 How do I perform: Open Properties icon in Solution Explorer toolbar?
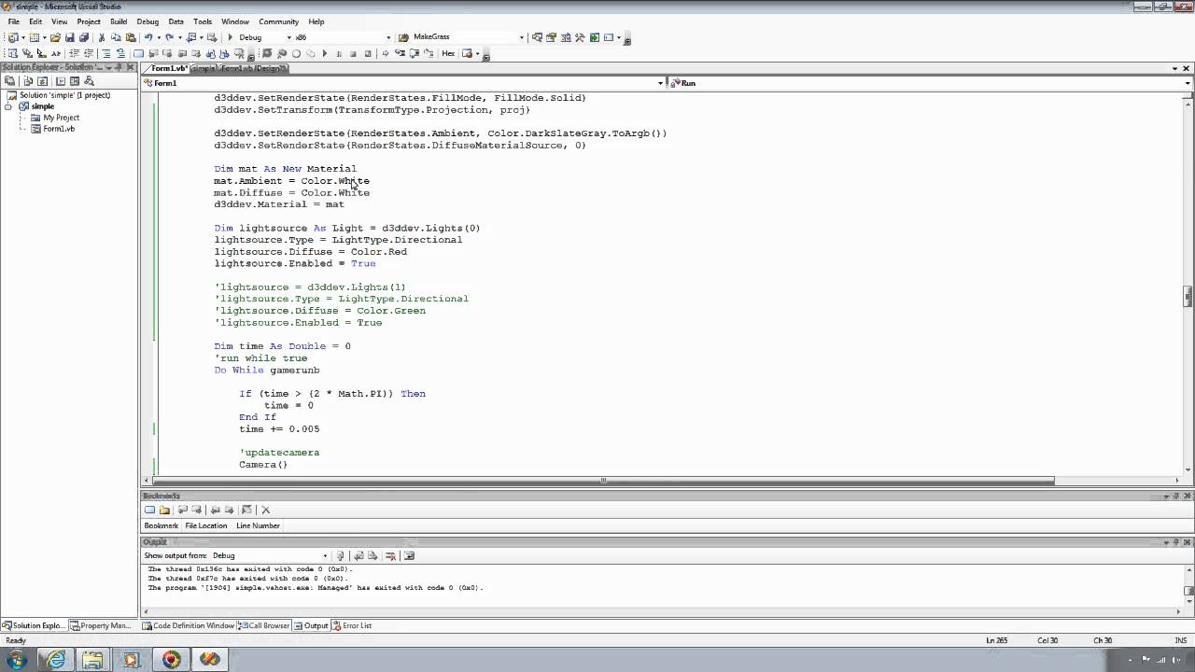pyautogui.click(x=8, y=81)
